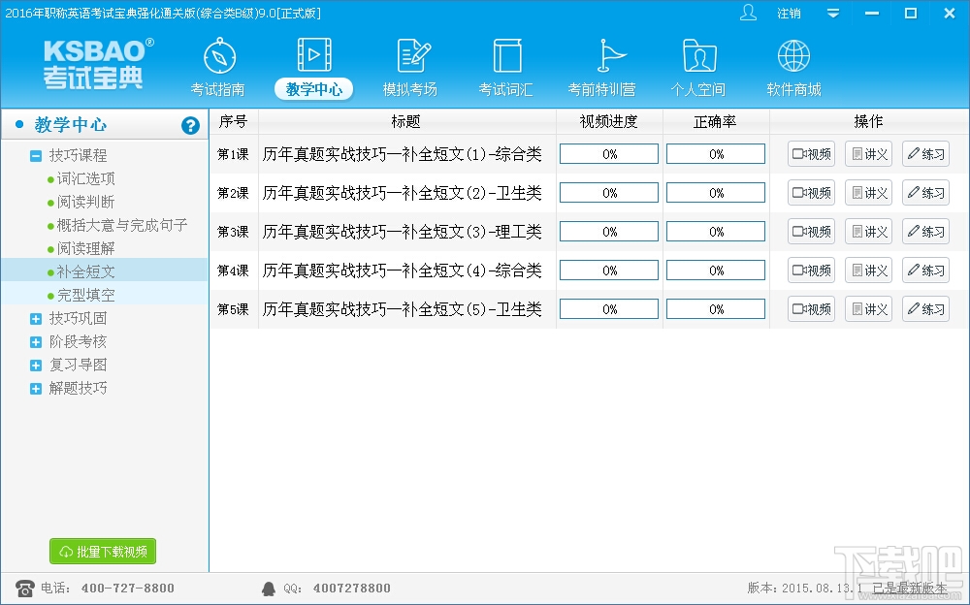Click the blue help question mark icon
This screenshot has height=605, width=970.
(190, 126)
